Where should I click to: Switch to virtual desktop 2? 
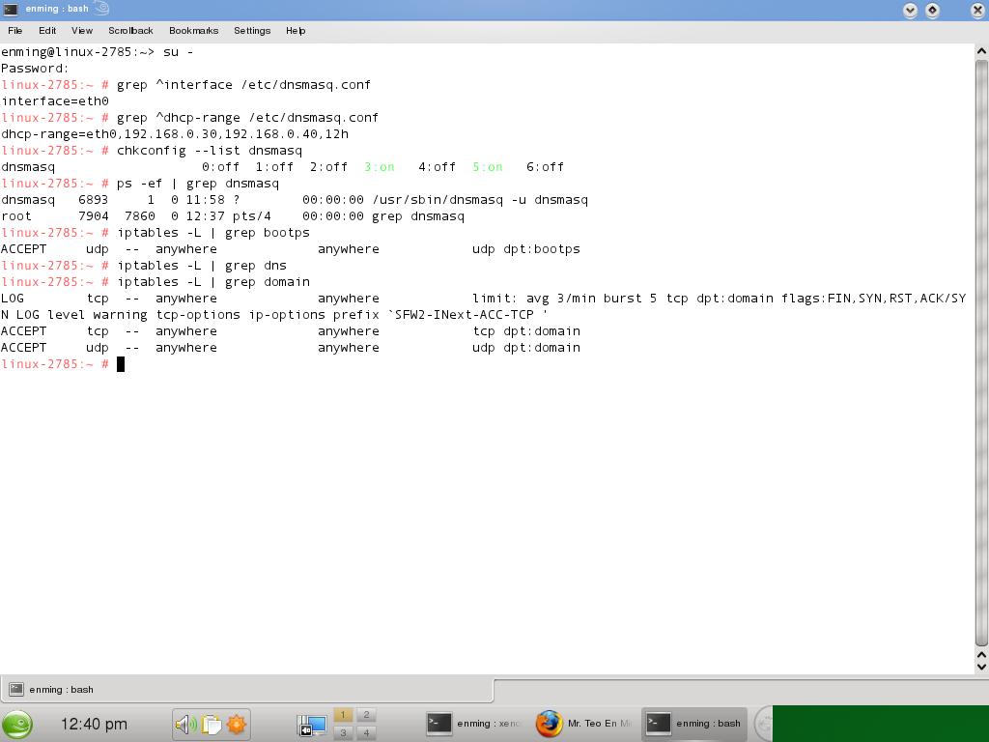(x=366, y=715)
